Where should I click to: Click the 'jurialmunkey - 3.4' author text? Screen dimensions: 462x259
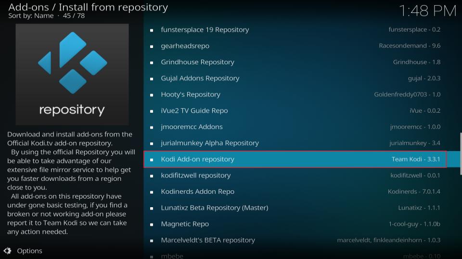[x=414, y=143]
